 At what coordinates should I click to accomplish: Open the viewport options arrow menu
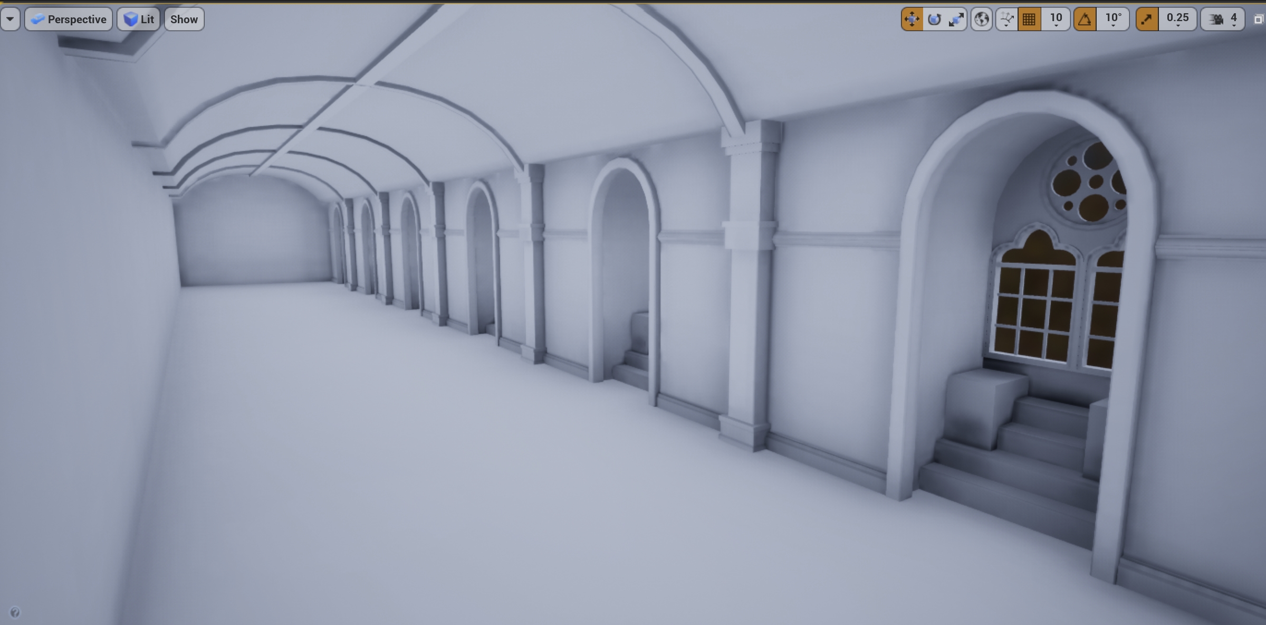pyautogui.click(x=10, y=20)
